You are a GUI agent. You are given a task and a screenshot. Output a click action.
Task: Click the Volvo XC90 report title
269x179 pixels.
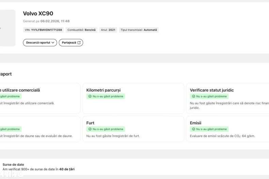(38, 14)
